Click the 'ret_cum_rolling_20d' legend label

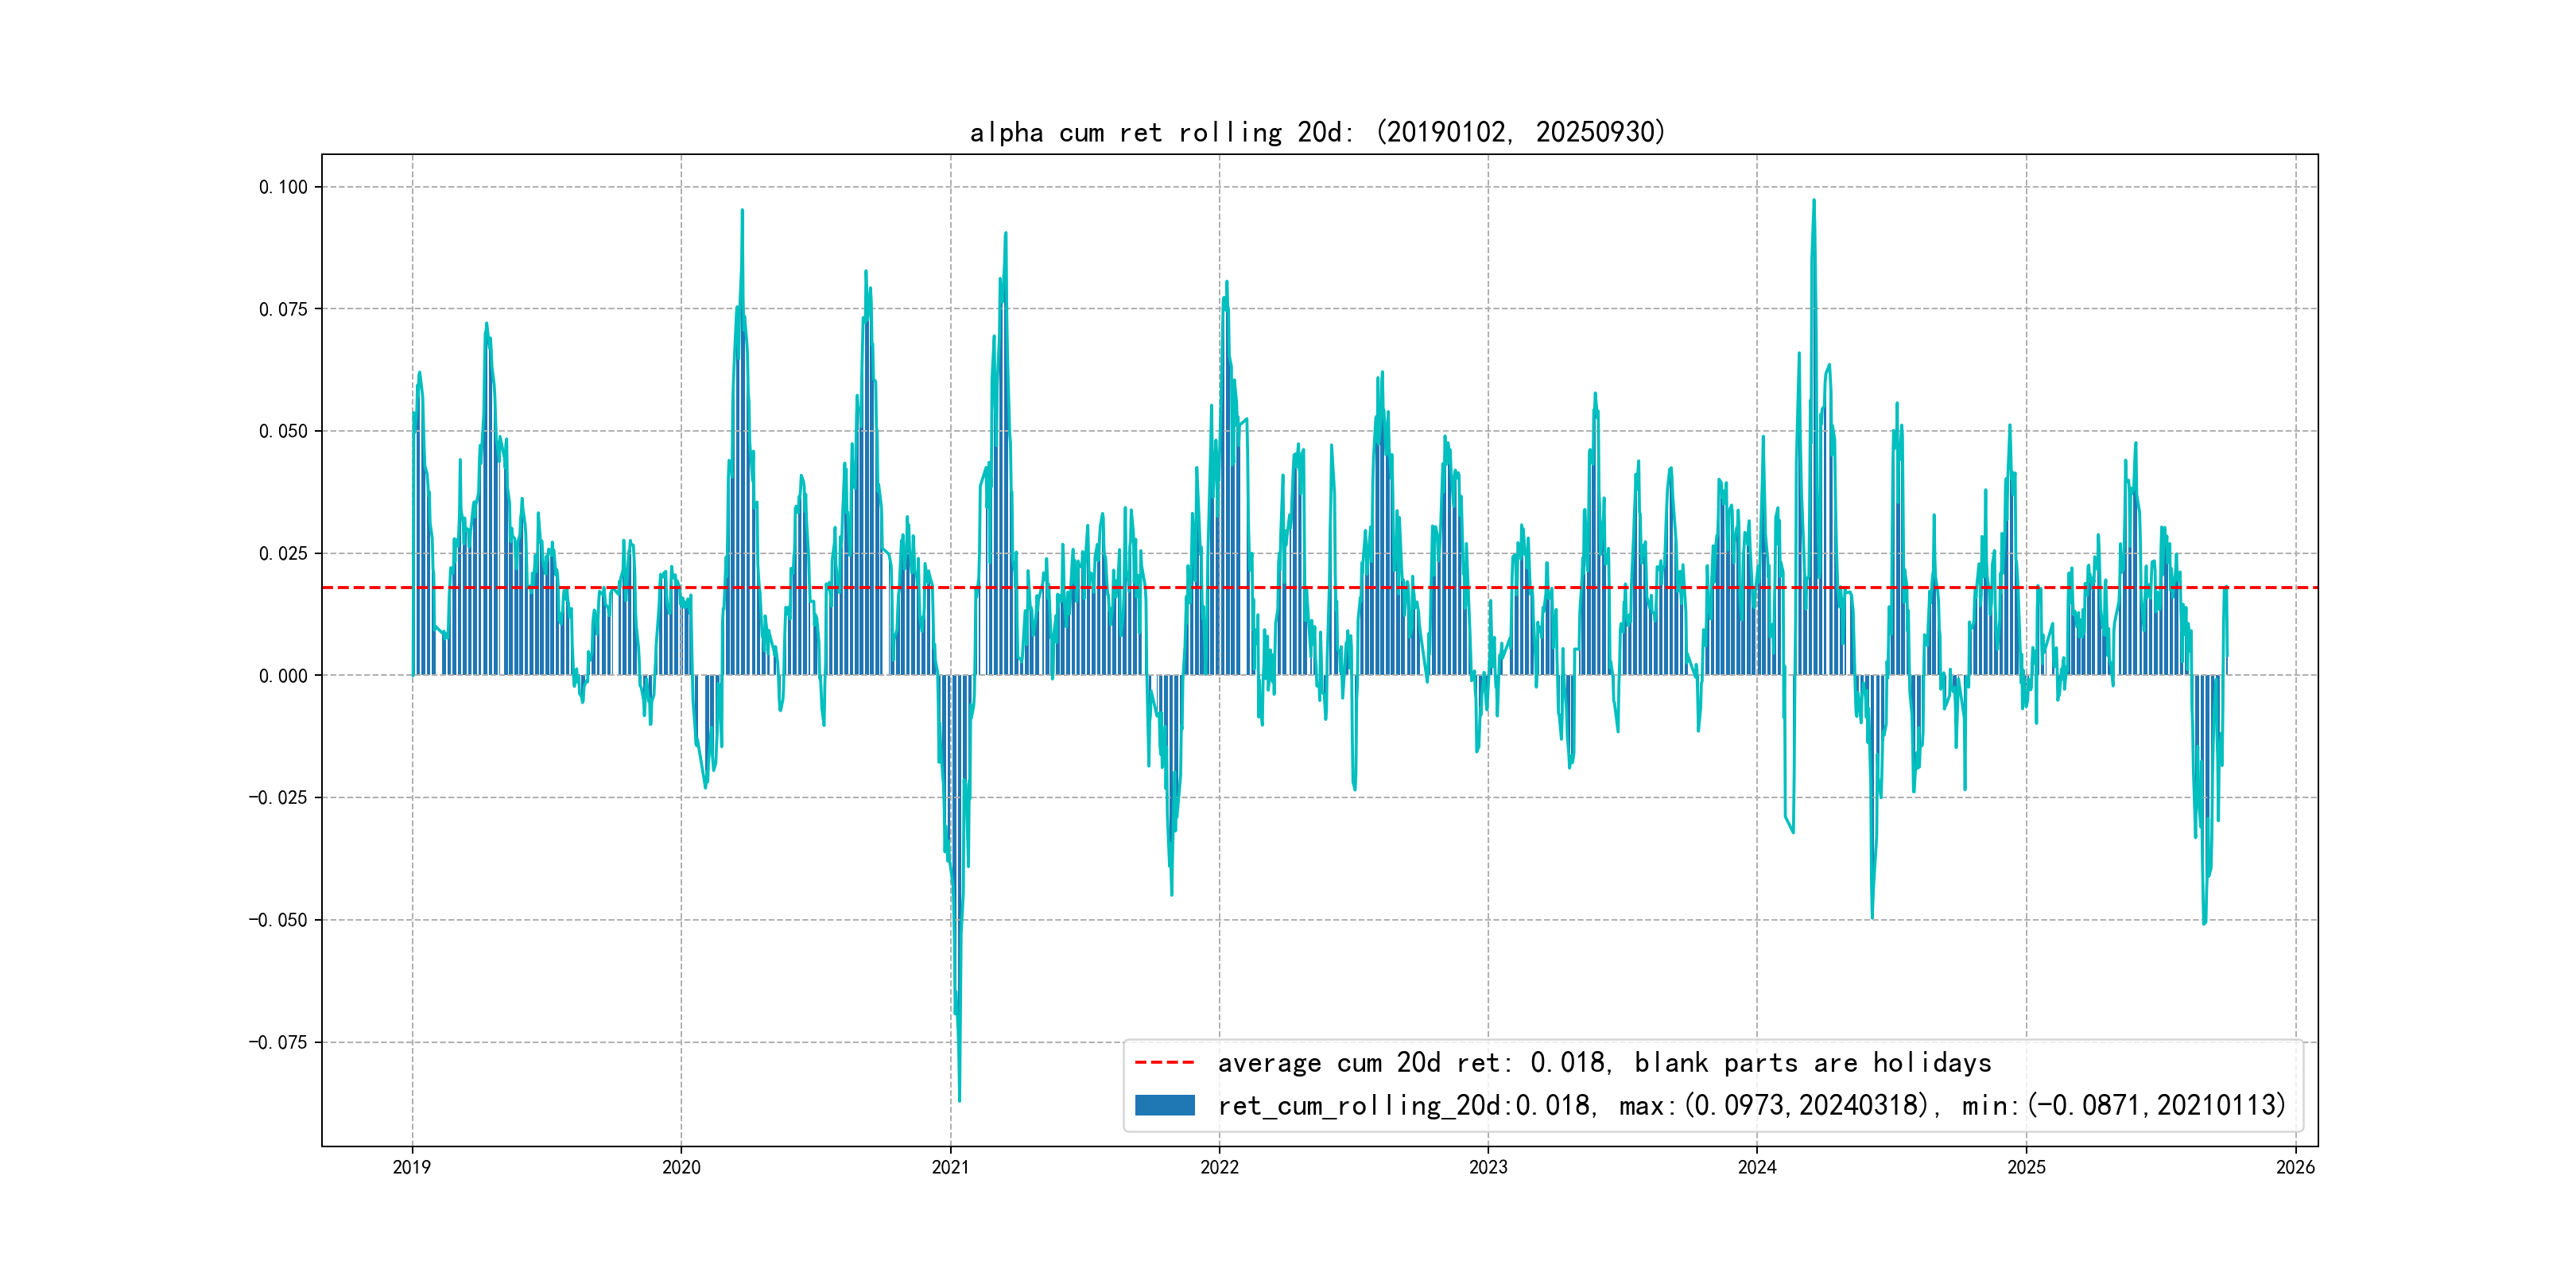pos(1360,1105)
